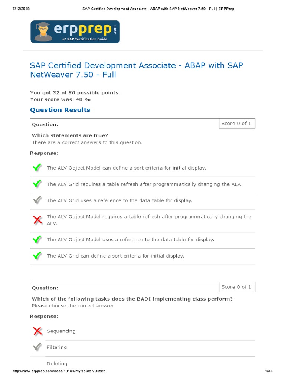Viewport: 285px width, 380px height.
Task: Click the first Score 0 of 1 box
Action: (236, 124)
